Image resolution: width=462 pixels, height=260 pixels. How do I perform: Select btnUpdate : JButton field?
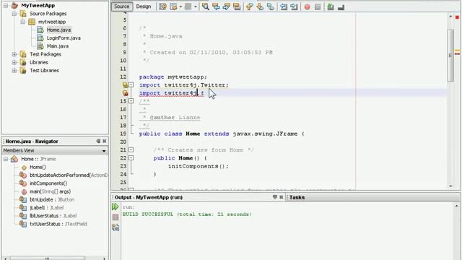click(x=52, y=199)
